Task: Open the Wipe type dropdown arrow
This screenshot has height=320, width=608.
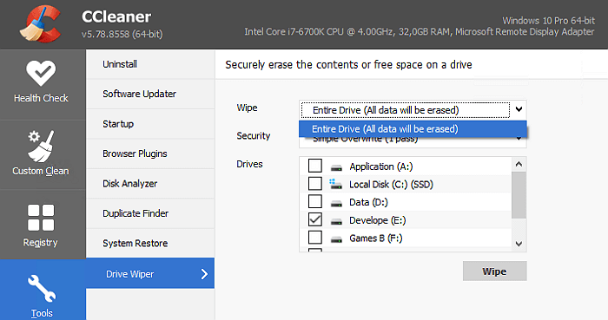Action: click(x=519, y=109)
